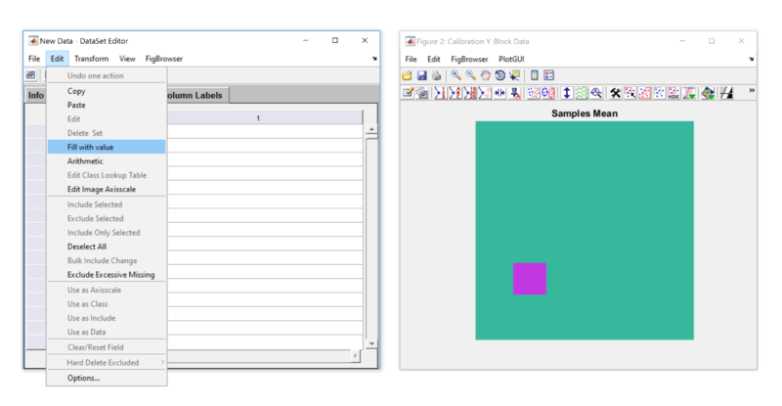Screen dimensions: 782x406
Task: Select the pan hand tool
Action: pyautogui.click(x=485, y=75)
